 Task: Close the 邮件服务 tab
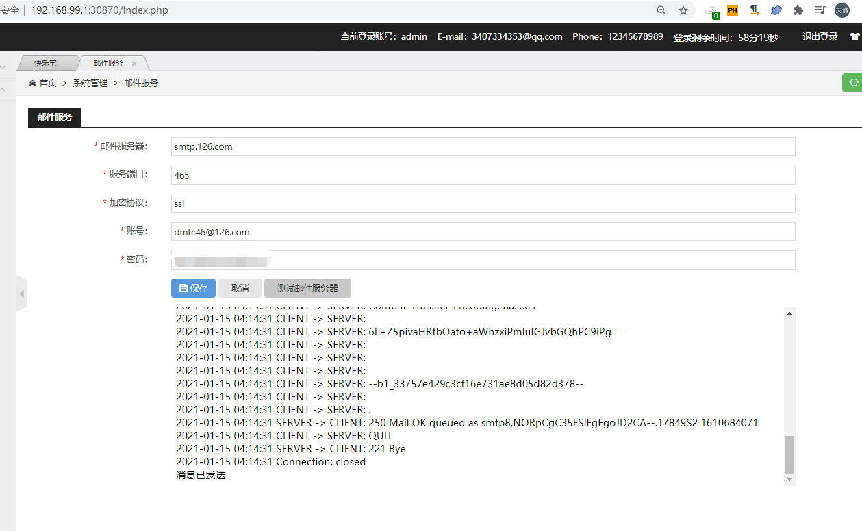[134, 63]
